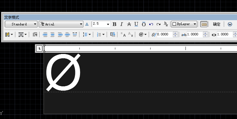Open the line spacing menu
237x119 pixels.
click(87, 34)
